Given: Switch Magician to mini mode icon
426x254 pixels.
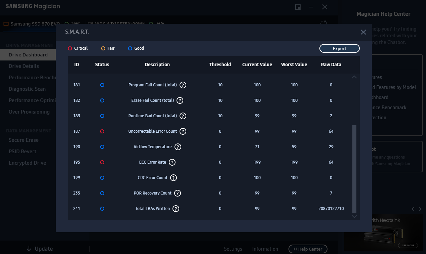Looking at the screenshot, I should [298, 7].
